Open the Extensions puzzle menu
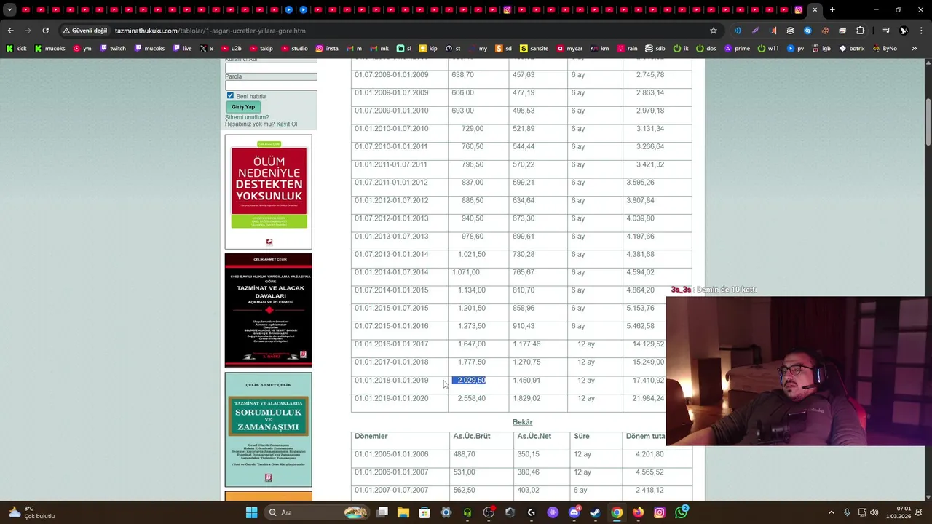932x524 pixels. click(x=860, y=31)
